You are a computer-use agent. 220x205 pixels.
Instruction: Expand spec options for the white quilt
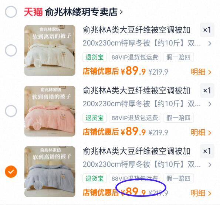[147, 43]
